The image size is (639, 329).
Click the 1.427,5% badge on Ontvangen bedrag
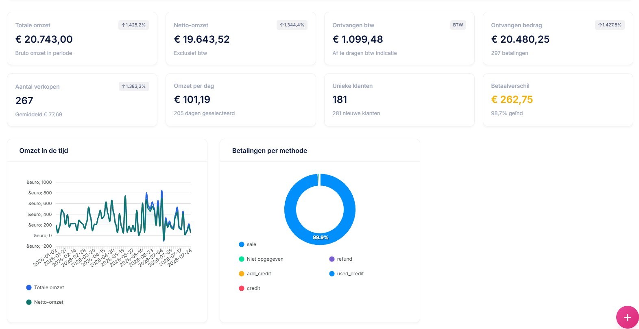tap(609, 25)
